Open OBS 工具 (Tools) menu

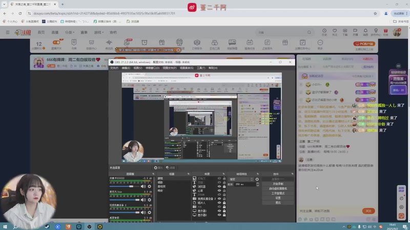coord(201,68)
